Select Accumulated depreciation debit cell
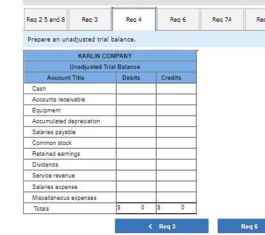The width and height of the screenshot is (265, 235). pos(136,121)
